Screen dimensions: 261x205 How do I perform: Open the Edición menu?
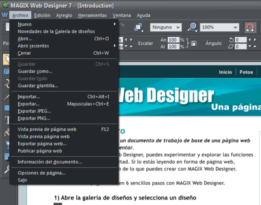click(42, 15)
